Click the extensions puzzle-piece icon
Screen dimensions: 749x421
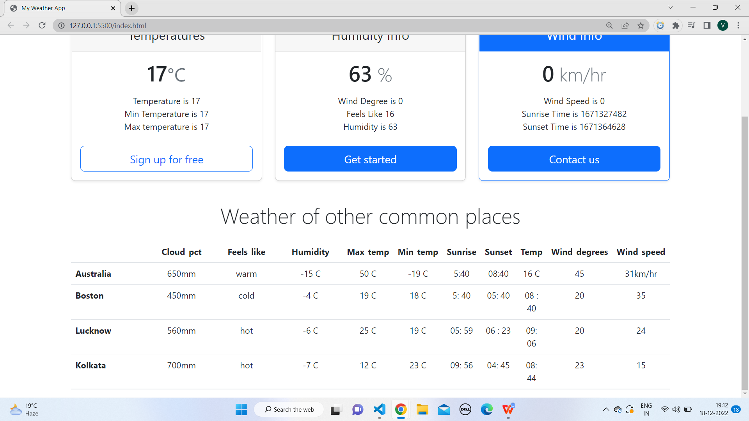(675, 25)
